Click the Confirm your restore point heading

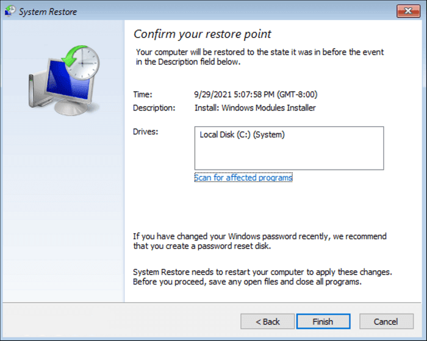(203, 34)
